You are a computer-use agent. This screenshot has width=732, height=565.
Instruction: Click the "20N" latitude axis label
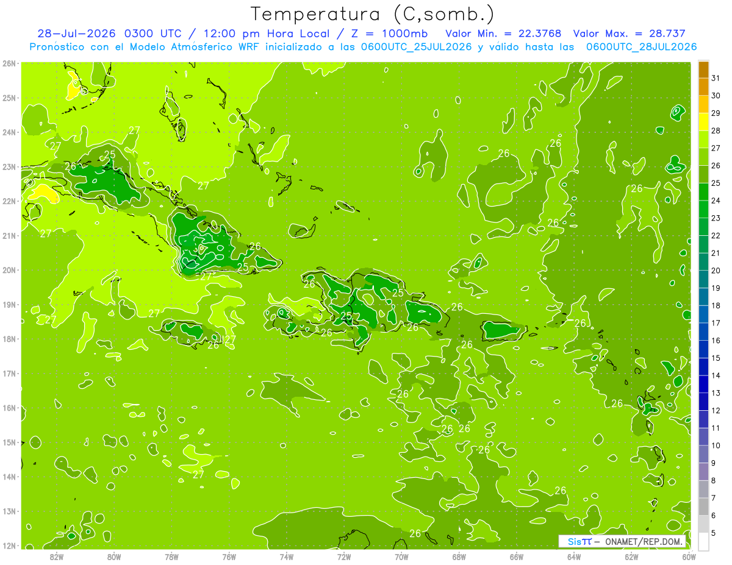pos(9,270)
